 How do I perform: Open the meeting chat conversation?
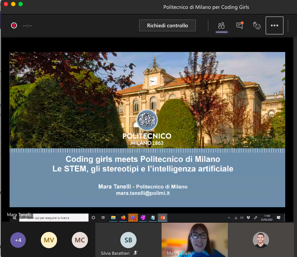240,25
